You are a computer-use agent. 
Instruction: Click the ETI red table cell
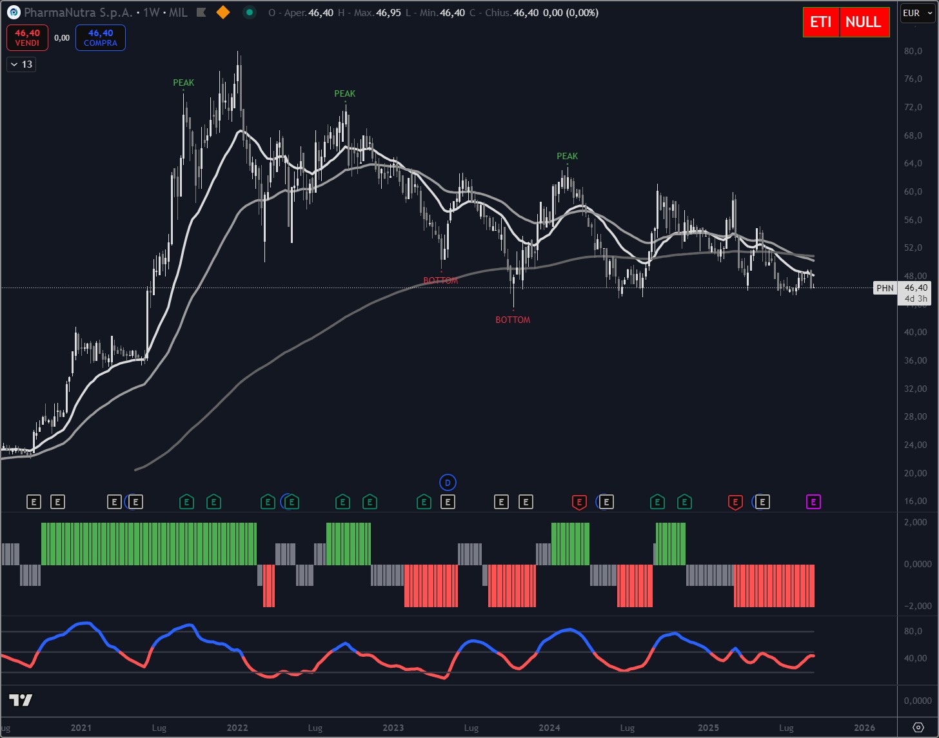coord(820,22)
